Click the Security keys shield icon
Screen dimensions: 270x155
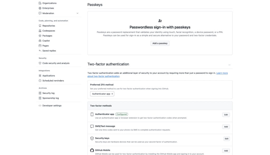[x=92, y=138]
